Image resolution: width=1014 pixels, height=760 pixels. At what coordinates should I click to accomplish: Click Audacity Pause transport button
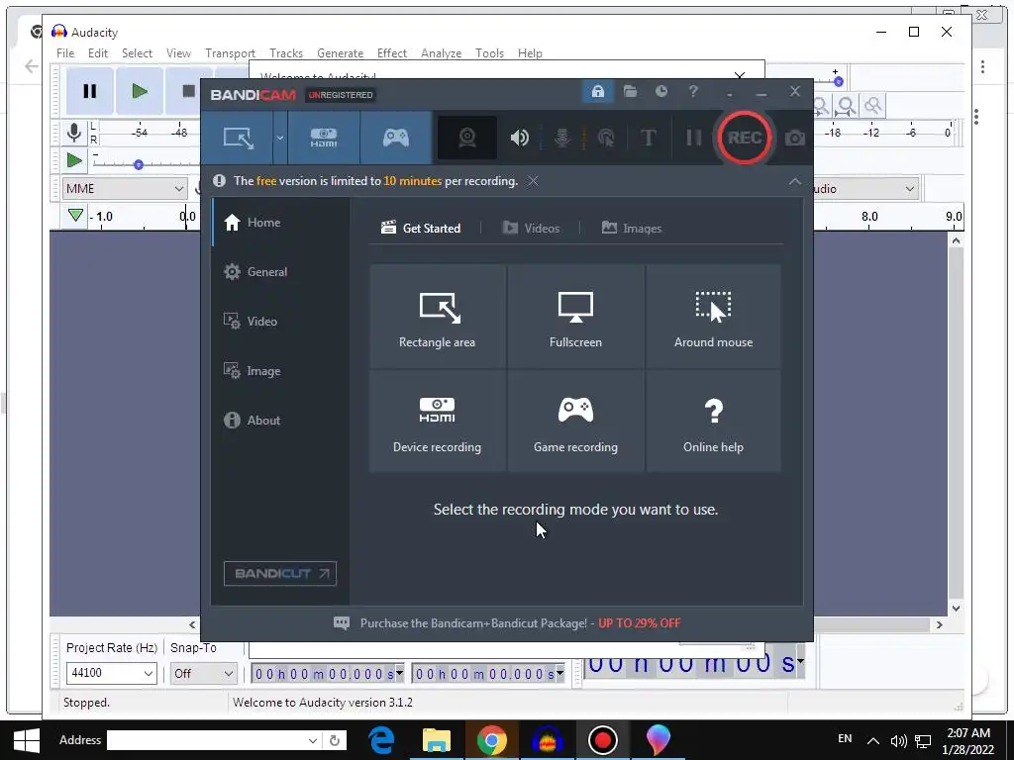[90, 91]
